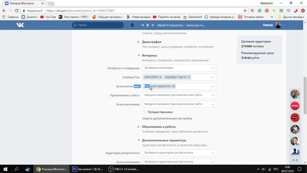307x173 pixels.
Task: Open Новая вкладка bookmark
Action: [x=138, y=17]
